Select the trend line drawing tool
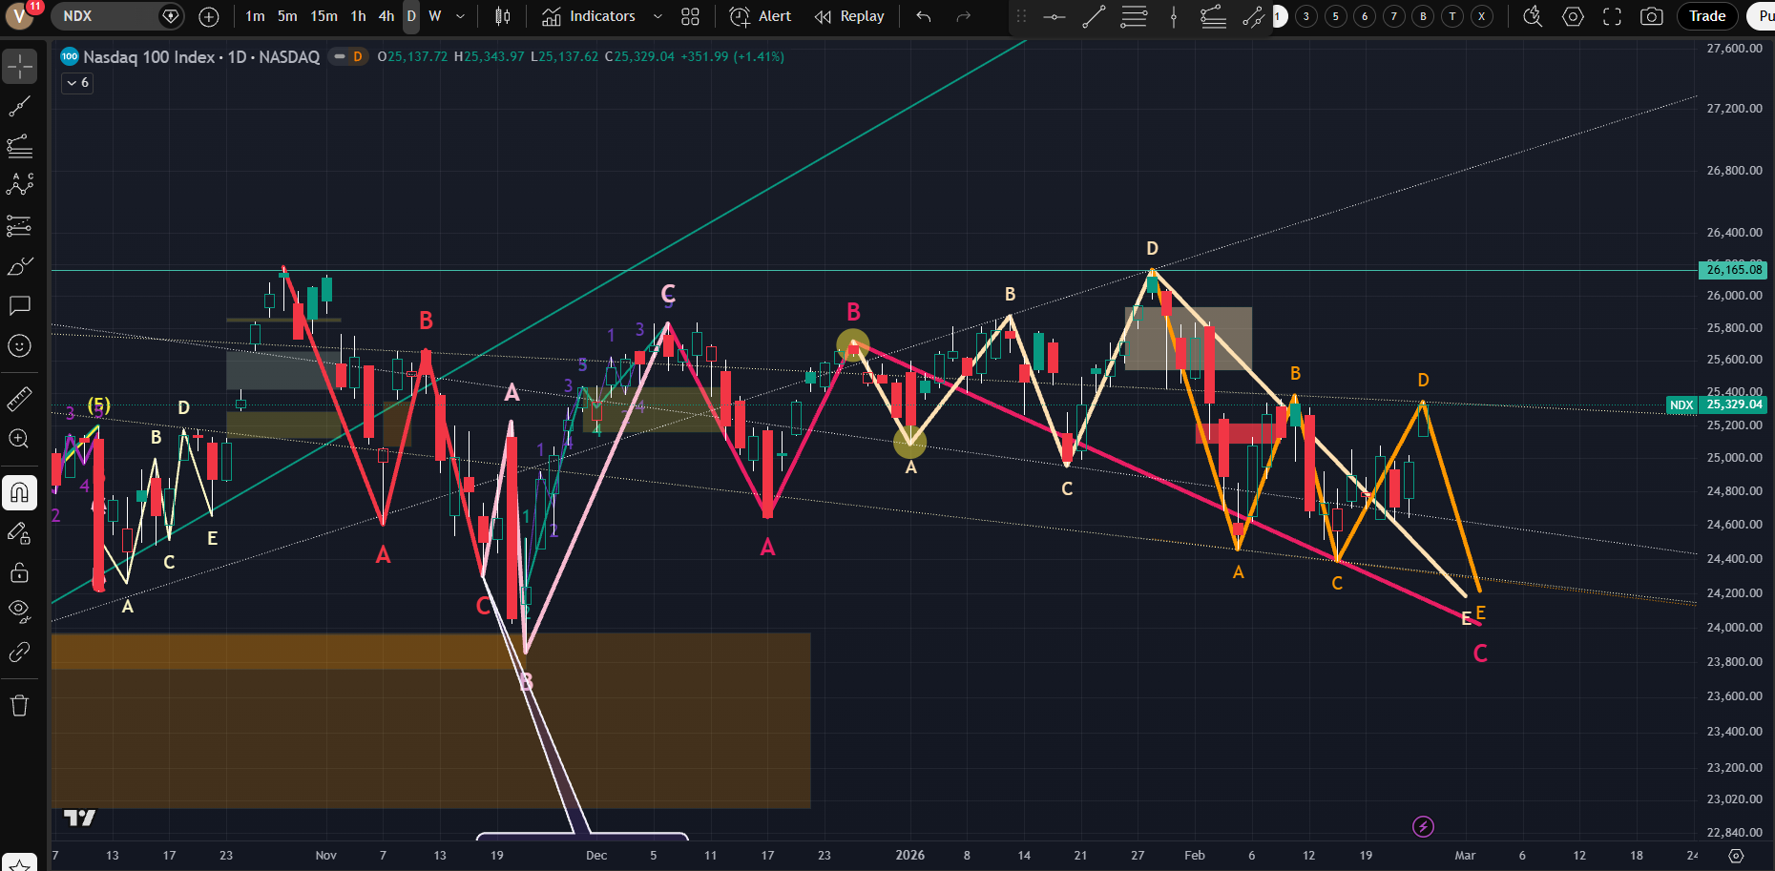Image resolution: width=1775 pixels, height=871 pixels. click(x=19, y=106)
